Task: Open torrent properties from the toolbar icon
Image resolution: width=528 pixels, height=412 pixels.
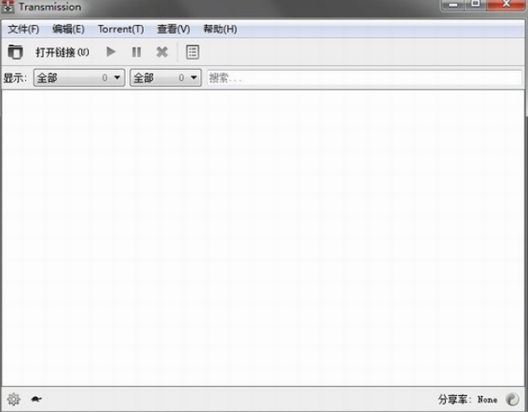Action: 193,52
